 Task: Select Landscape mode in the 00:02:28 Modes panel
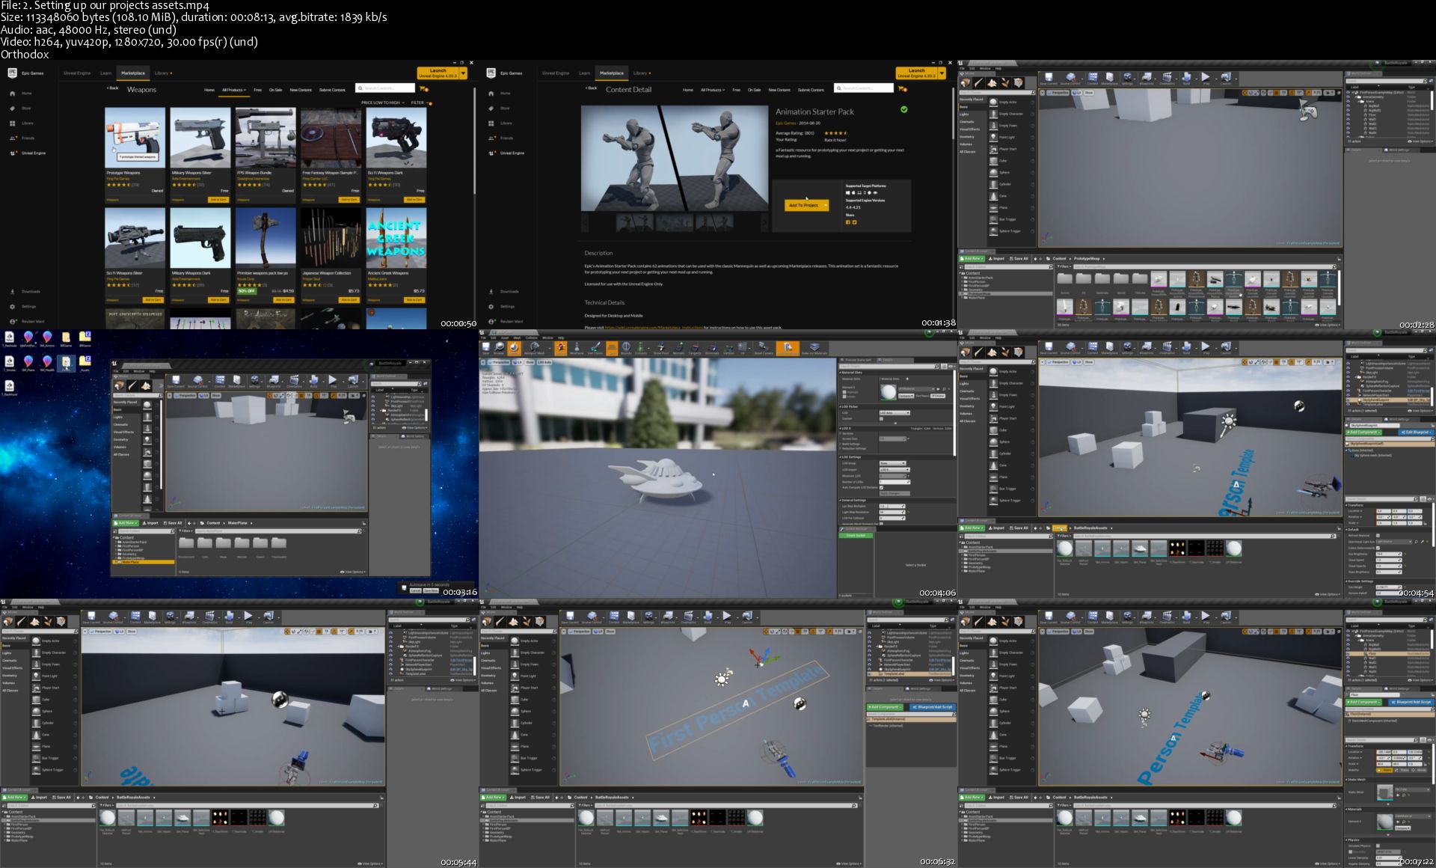click(x=992, y=83)
